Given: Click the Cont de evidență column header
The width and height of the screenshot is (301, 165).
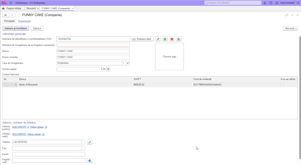Looking at the screenshot, I should [236, 79].
